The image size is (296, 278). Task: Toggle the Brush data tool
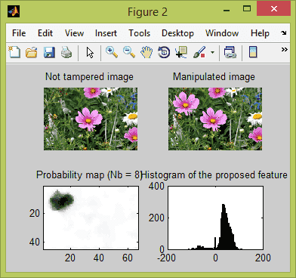(x=199, y=52)
